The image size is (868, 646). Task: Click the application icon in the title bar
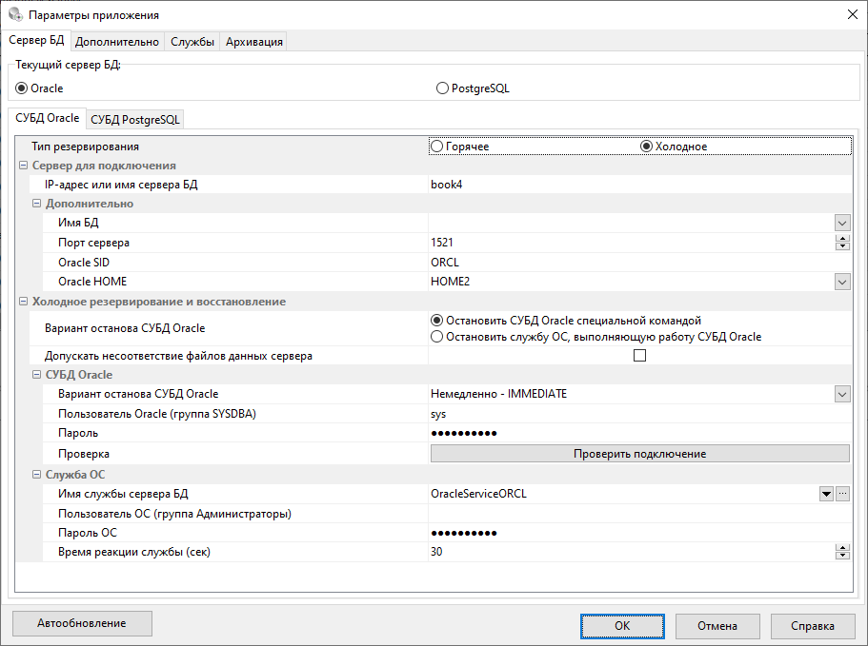pyautogui.click(x=15, y=14)
